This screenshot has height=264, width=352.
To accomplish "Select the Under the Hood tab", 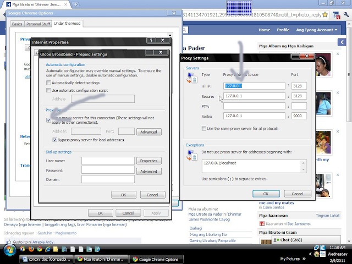I will 67,23.
